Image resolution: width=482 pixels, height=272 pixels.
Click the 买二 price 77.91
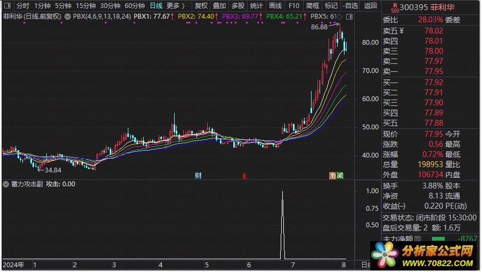434,93
